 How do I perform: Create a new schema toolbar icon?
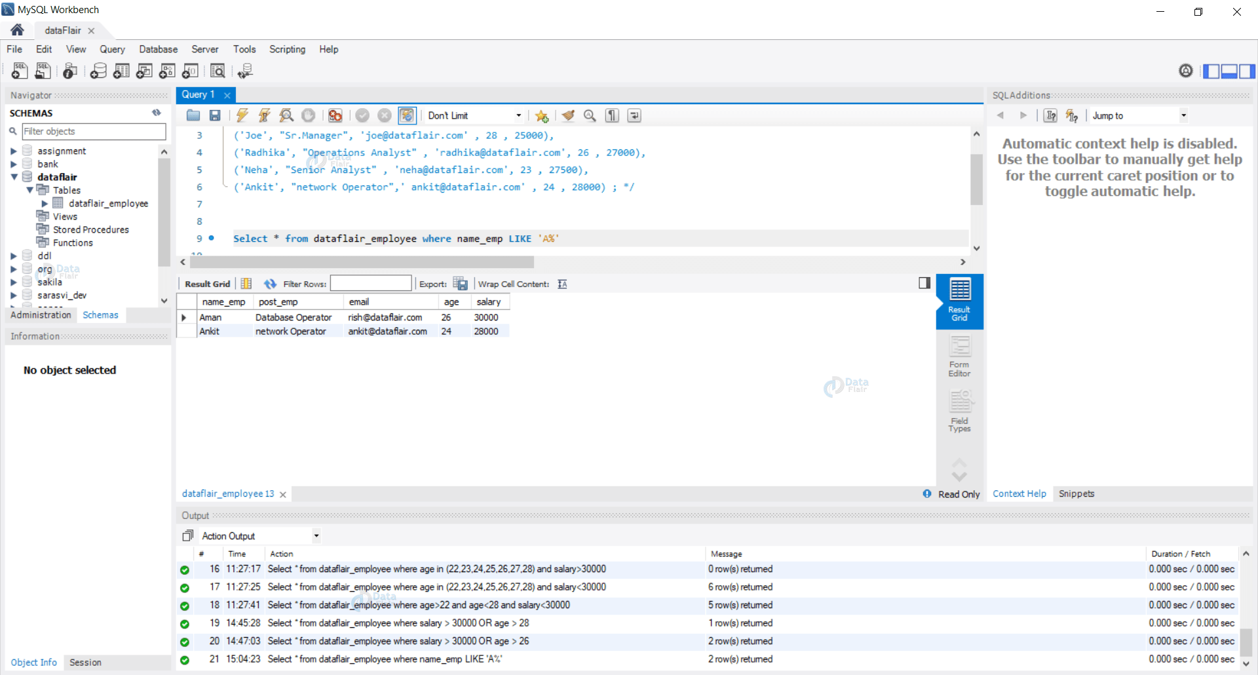click(x=98, y=71)
